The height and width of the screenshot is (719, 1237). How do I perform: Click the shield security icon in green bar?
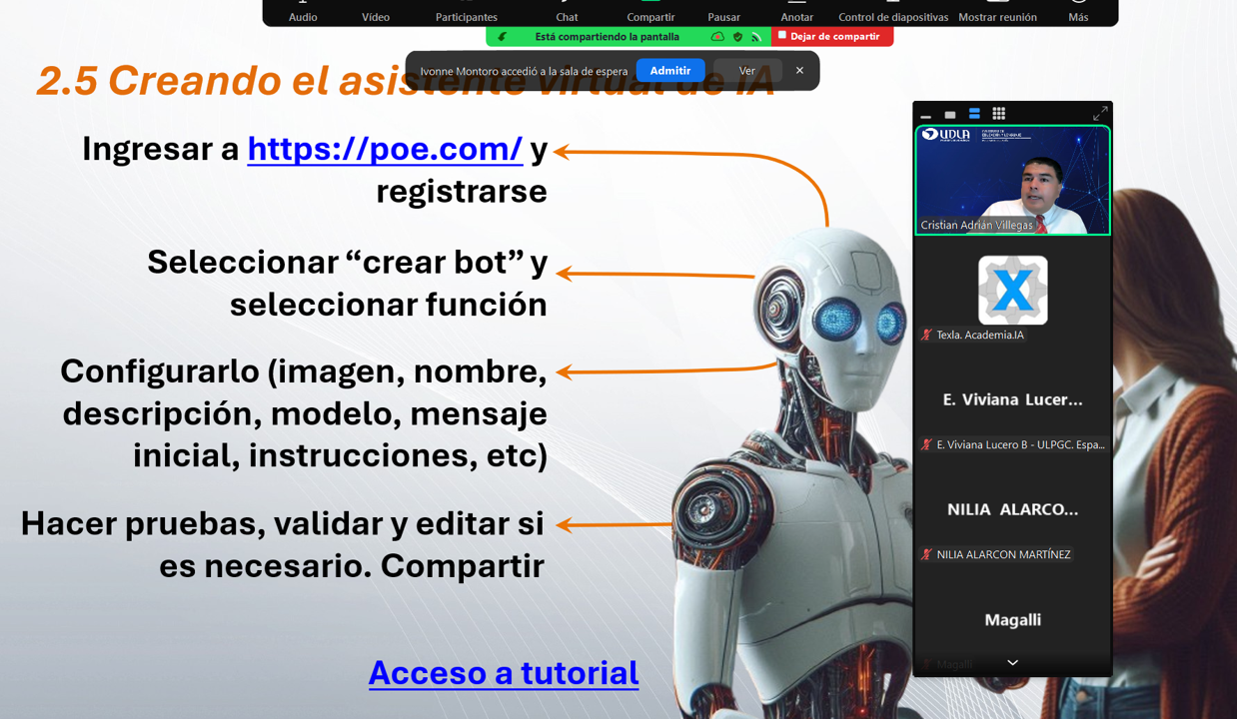click(737, 37)
